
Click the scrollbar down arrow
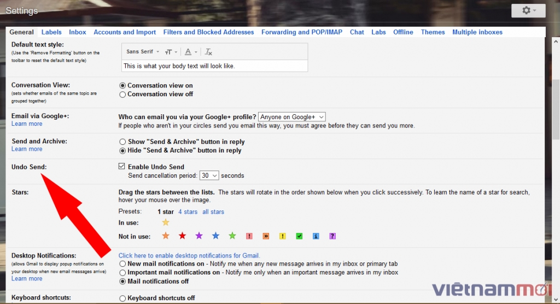556,300
